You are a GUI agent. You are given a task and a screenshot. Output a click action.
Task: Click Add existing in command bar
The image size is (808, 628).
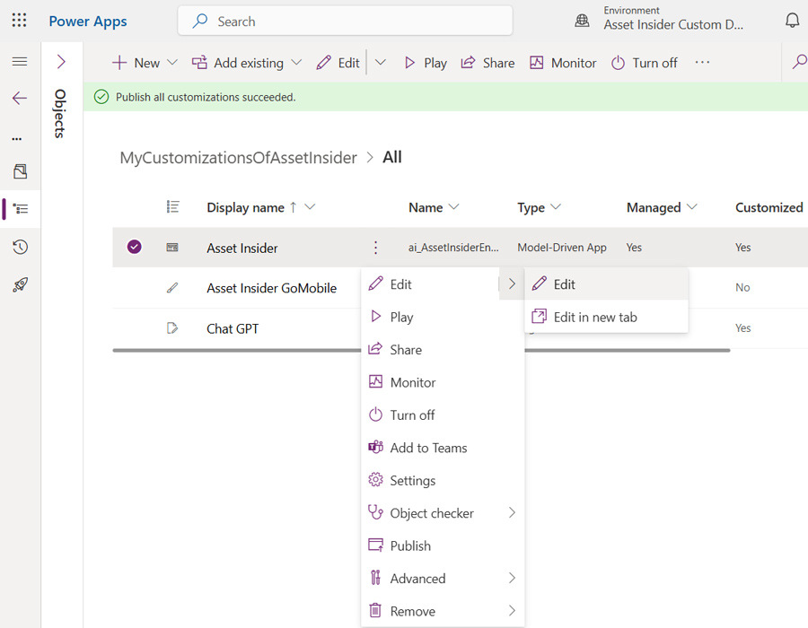[x=238, y=63]
